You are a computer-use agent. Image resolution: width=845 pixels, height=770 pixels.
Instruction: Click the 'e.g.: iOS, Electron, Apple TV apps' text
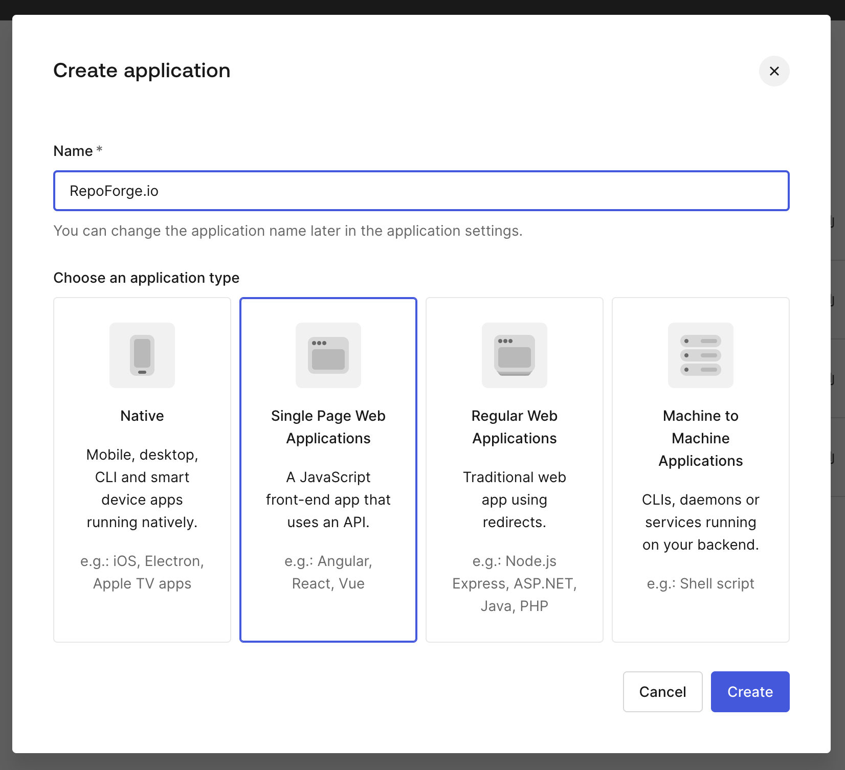coord(142,572)
